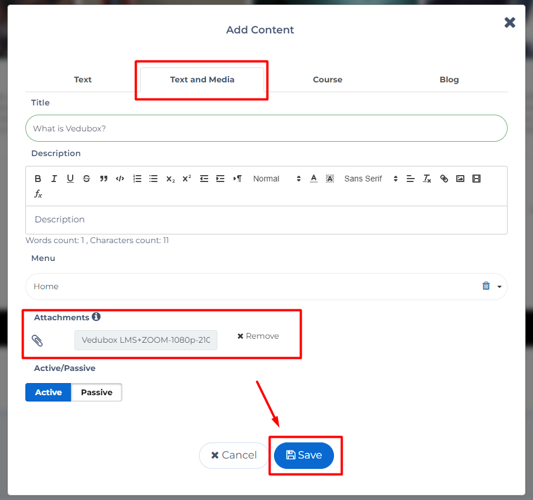
Task: Delete the Home menu selection with trash icon
Action: 486,286
